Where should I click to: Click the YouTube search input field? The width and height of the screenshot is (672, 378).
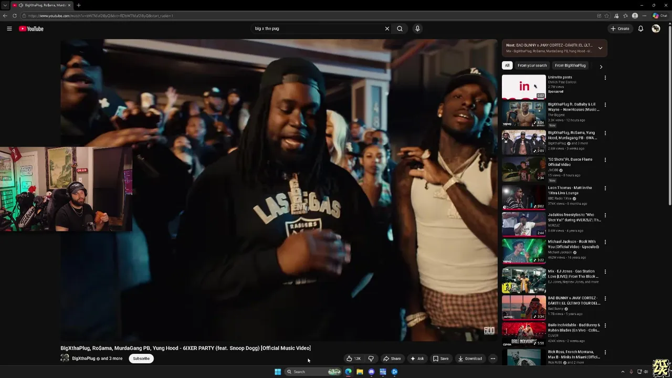pos(318,29)
